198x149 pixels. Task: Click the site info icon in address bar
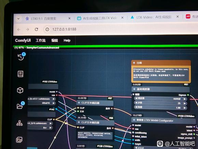(47, 29)
